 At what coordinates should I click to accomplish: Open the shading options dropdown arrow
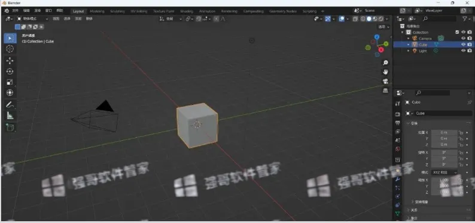click(x=387, y=18)
